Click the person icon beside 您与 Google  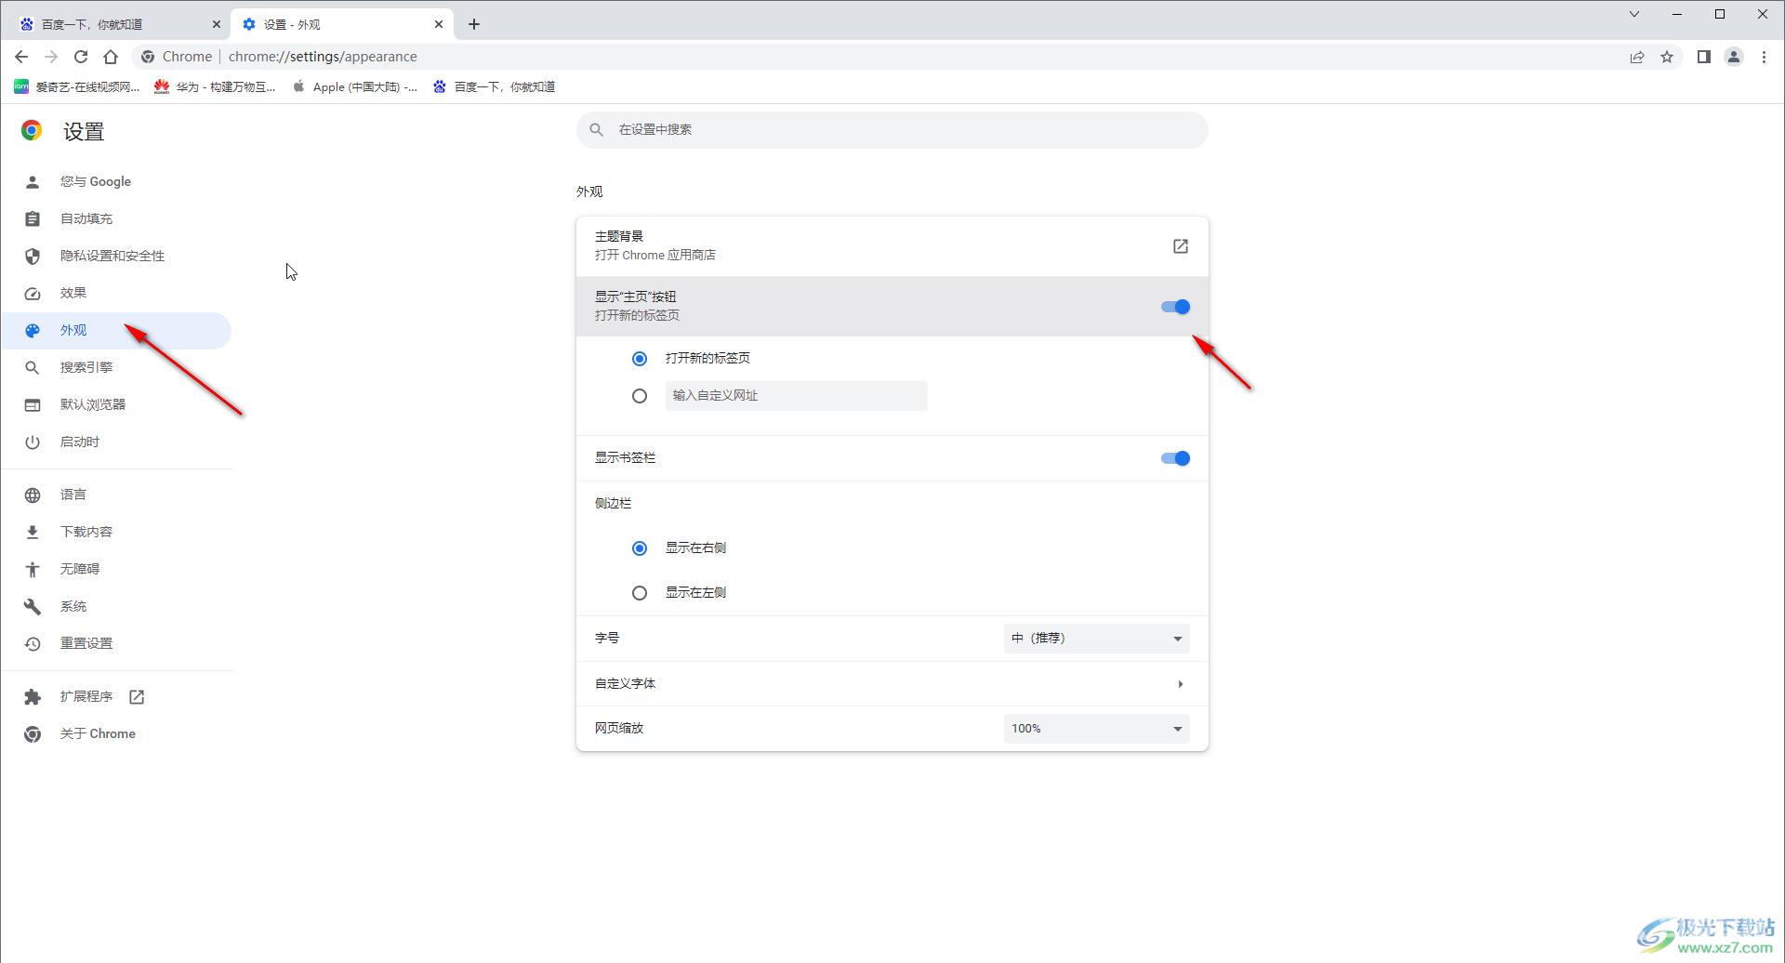[x=33, y=182]
